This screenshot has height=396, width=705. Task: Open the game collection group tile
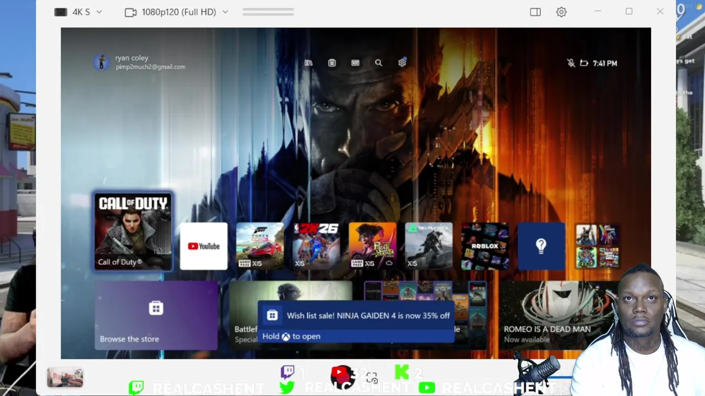[598, 246]
